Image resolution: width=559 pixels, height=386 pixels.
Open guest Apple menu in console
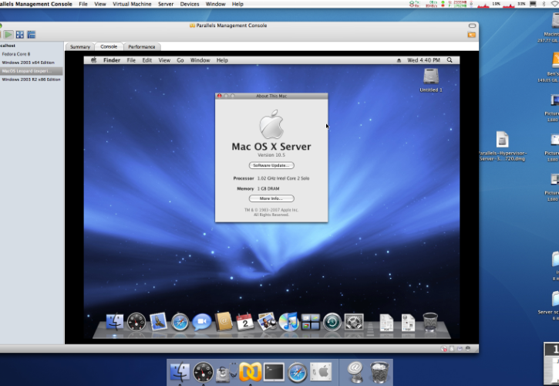[94, 60]
